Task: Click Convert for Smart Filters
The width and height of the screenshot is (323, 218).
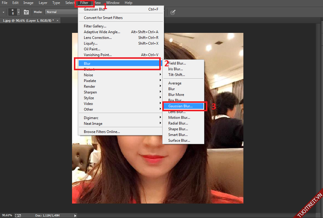Action: (103, 18)
